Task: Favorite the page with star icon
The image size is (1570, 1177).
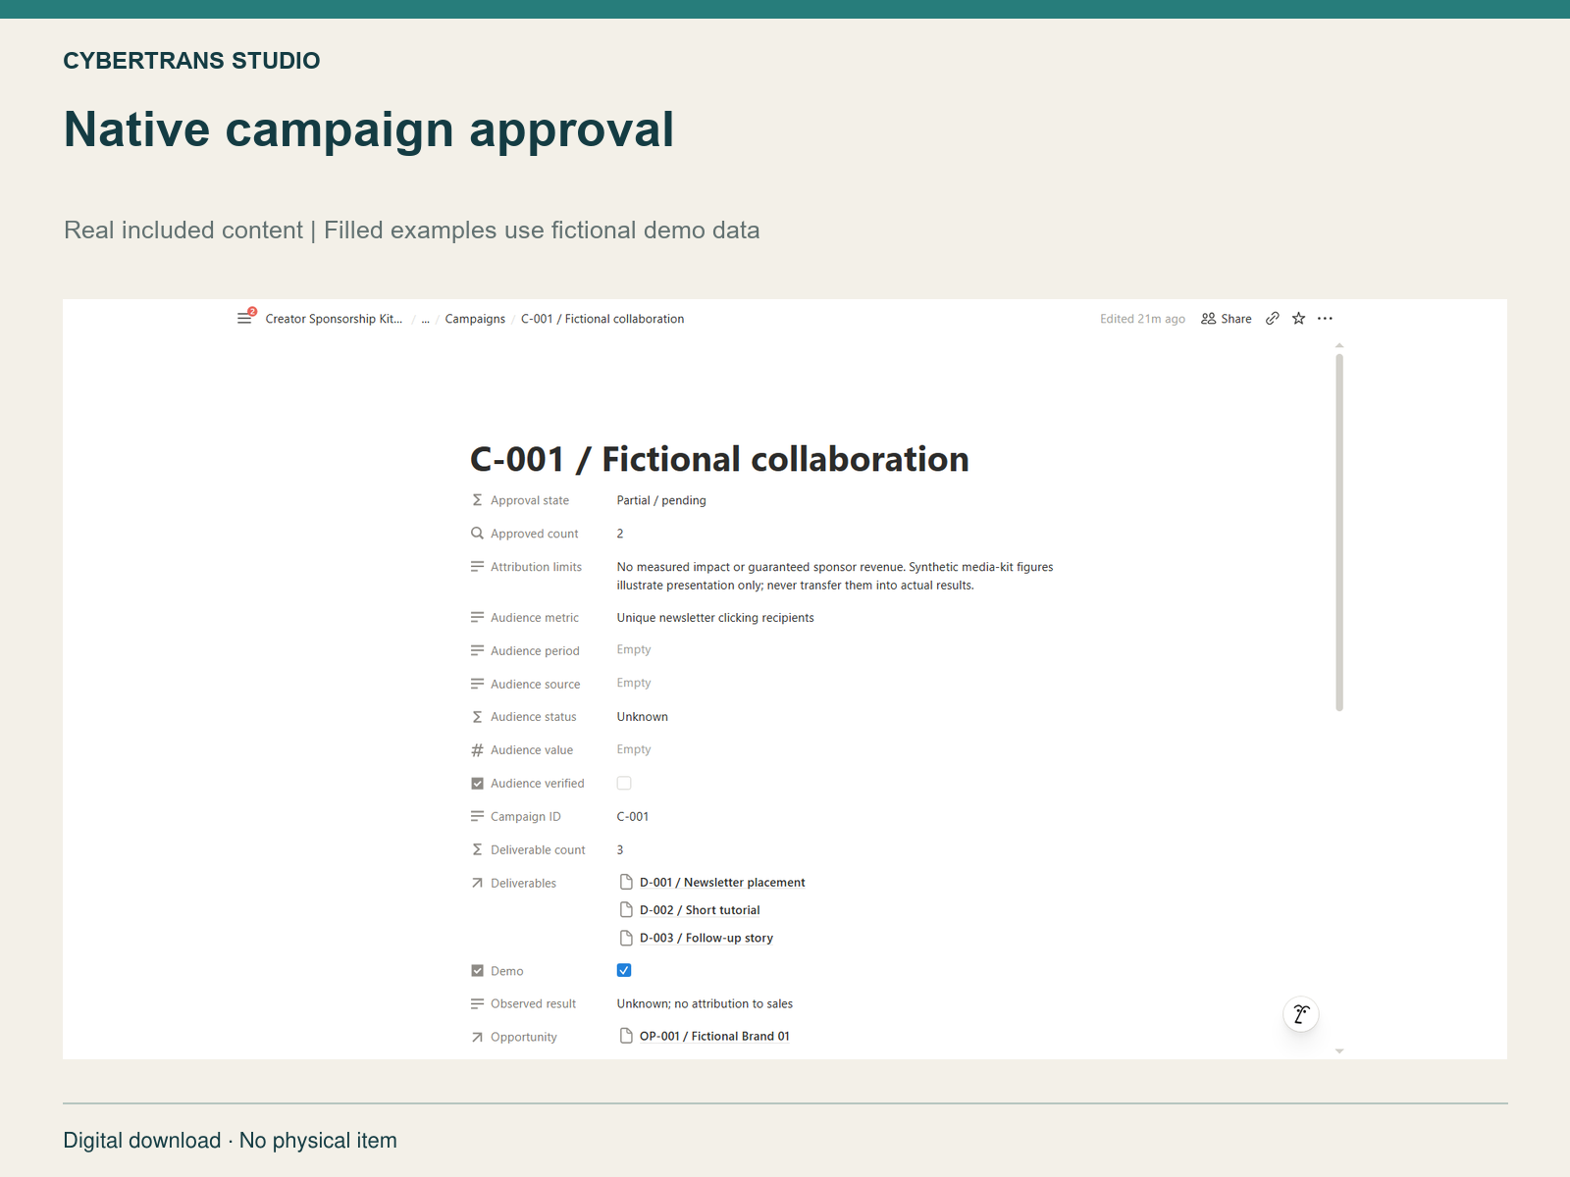Action: point(1298,319)
